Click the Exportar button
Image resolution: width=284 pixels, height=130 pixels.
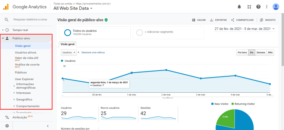click(218, 20)
